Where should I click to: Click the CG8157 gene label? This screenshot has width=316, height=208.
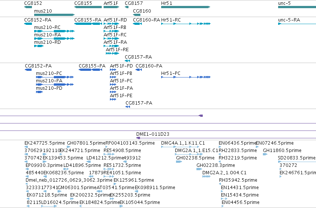point(134,3)
